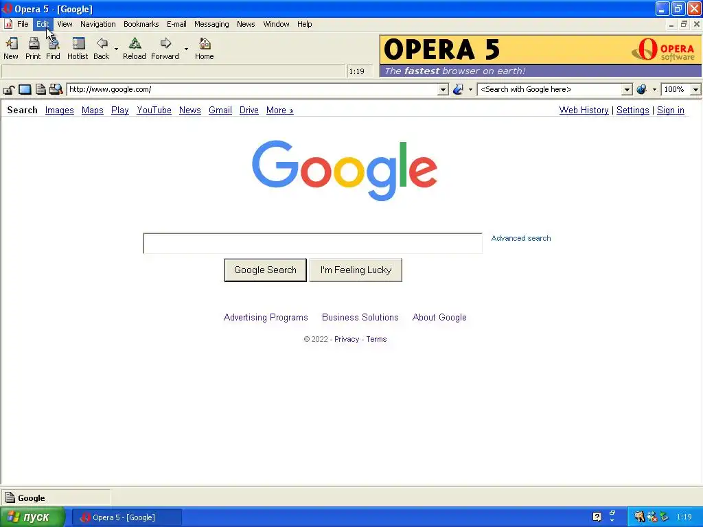Click the help question mark taskbar icon
The width and height of the screenshot is (703, 527).
pyautogui.click(x=597, y=517)
